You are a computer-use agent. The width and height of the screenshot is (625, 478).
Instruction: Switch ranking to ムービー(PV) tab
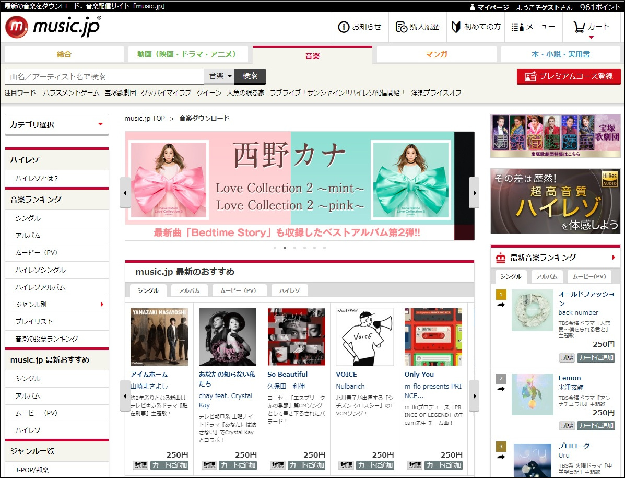point(589,276)
